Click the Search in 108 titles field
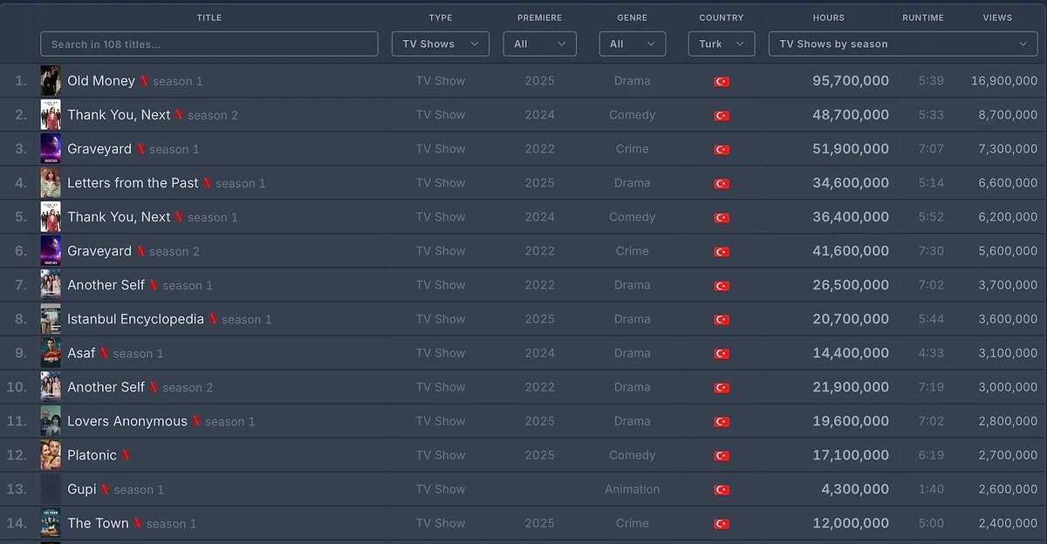Viewport: 1047px width, 544px height. point(209,44)
